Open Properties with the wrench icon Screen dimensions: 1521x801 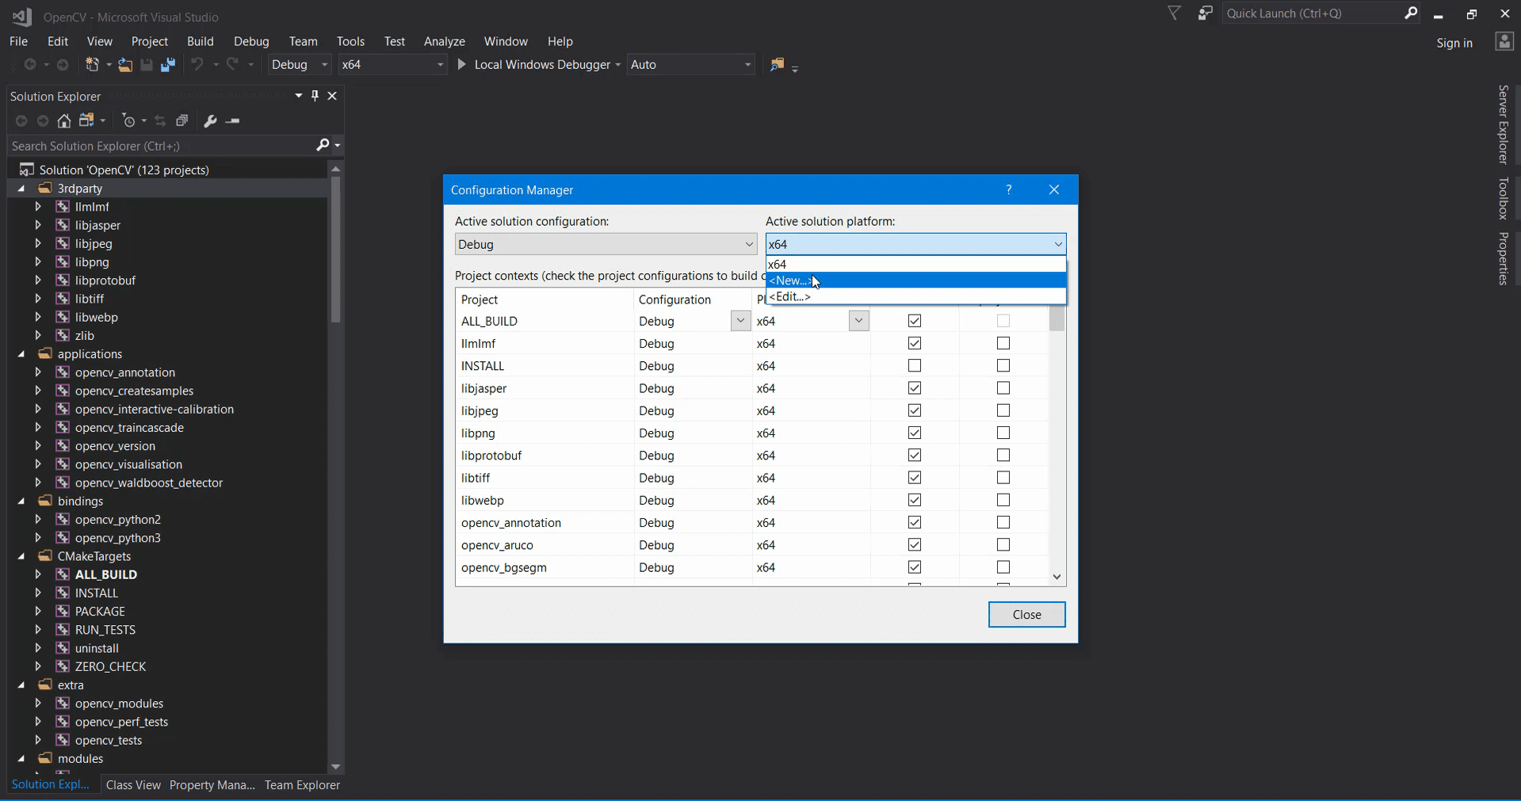tap(210, 120)
